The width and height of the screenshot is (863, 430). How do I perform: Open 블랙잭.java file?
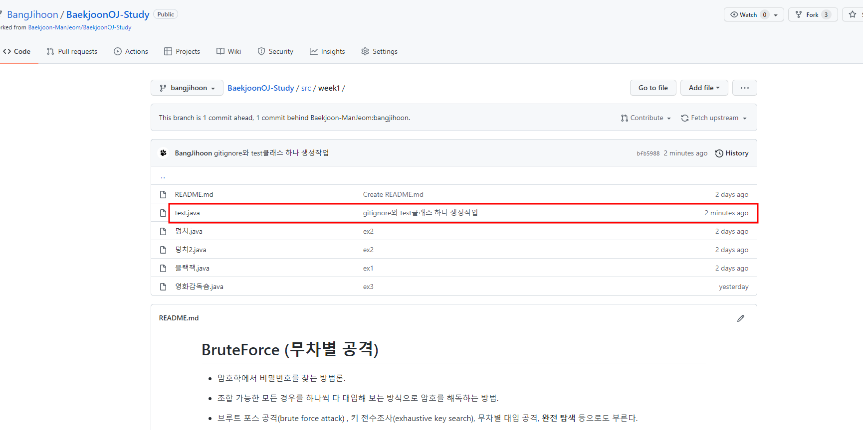click(192, 268)
